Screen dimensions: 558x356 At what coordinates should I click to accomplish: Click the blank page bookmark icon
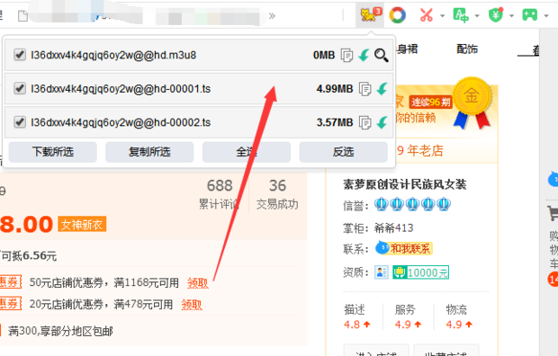(23, 15)
